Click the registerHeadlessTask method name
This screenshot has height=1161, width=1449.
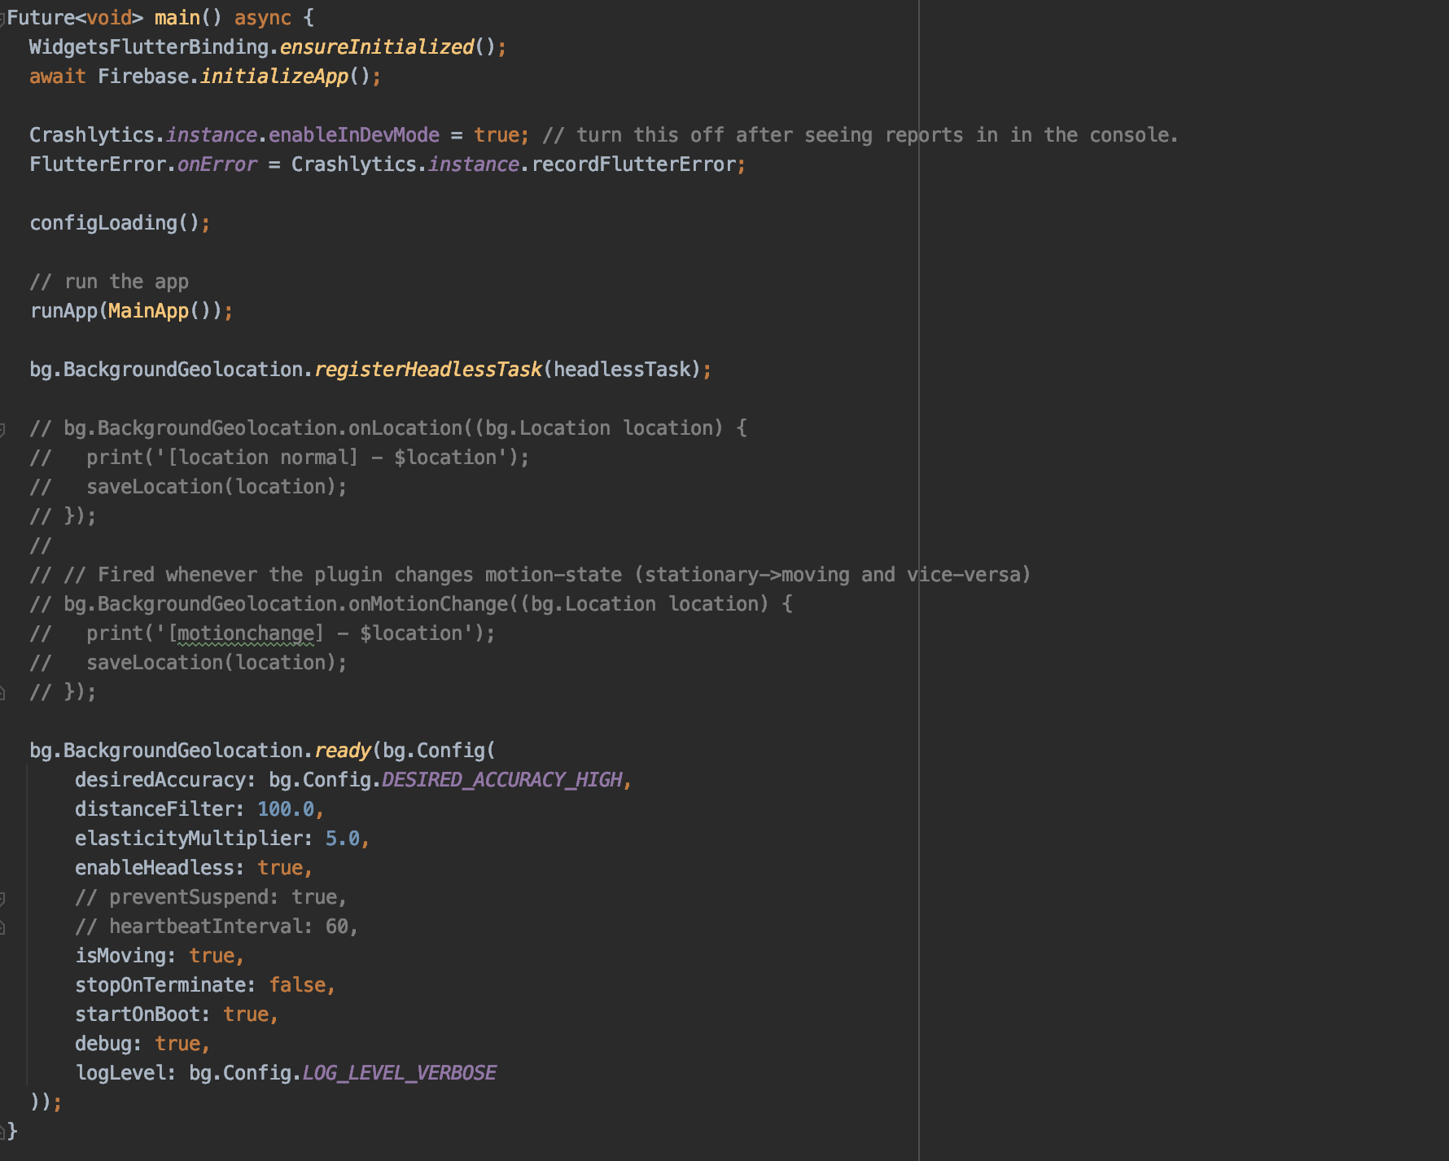click(x=429, y=369)
